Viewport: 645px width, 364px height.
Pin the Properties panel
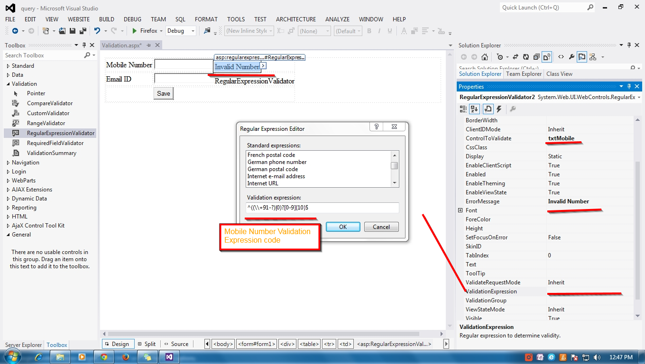coord(629,86)
